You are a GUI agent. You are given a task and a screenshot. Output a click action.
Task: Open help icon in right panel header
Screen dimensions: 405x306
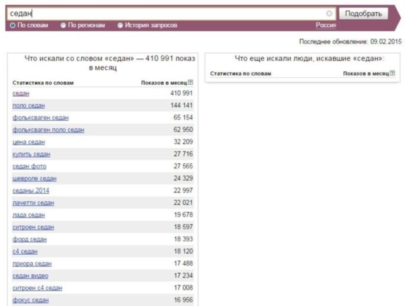392,73
